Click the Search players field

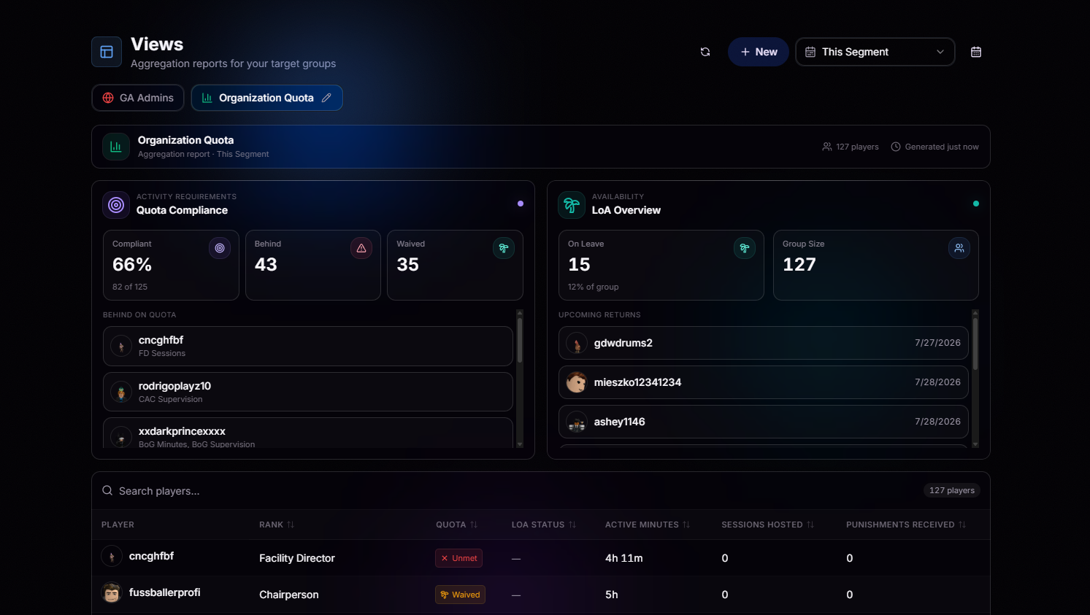point(511,490)
